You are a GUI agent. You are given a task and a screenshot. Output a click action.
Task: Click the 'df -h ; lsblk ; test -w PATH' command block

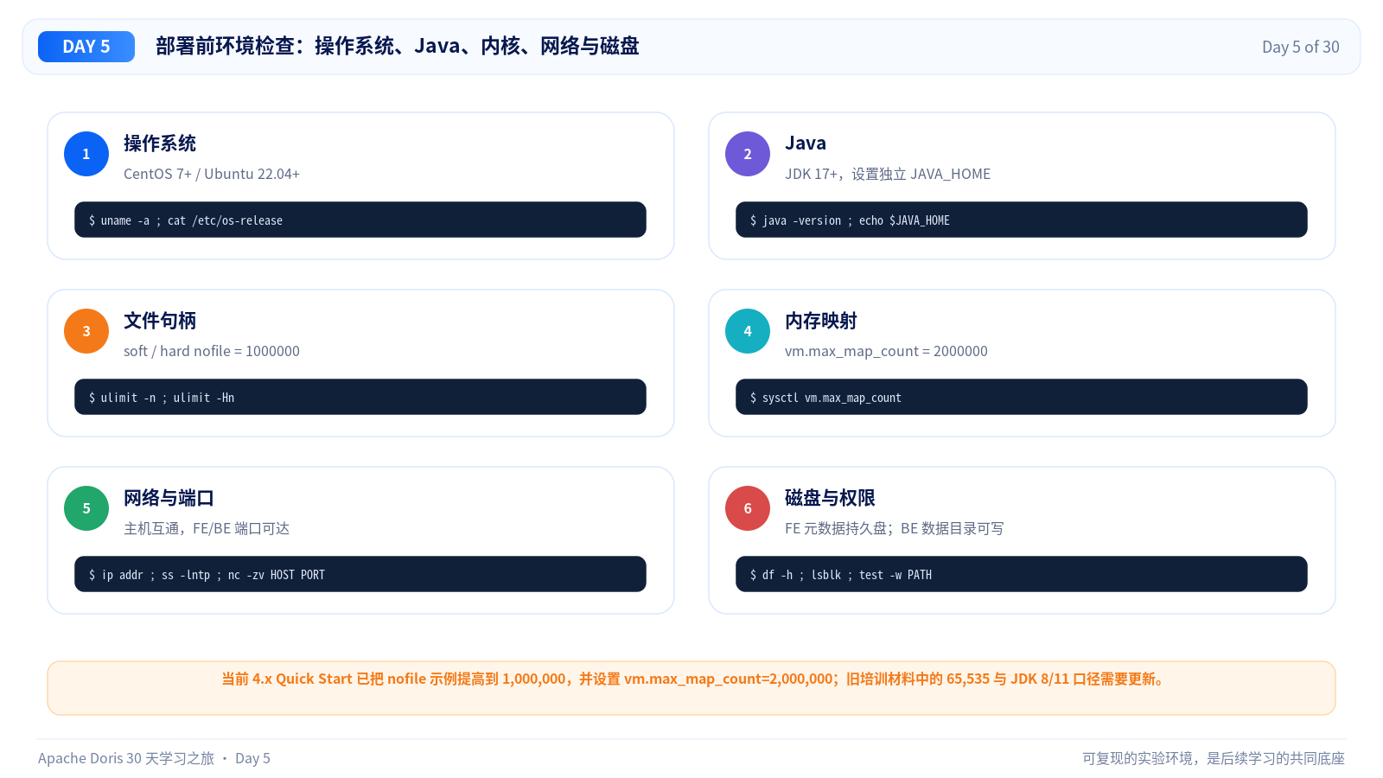click(1022, 574)
